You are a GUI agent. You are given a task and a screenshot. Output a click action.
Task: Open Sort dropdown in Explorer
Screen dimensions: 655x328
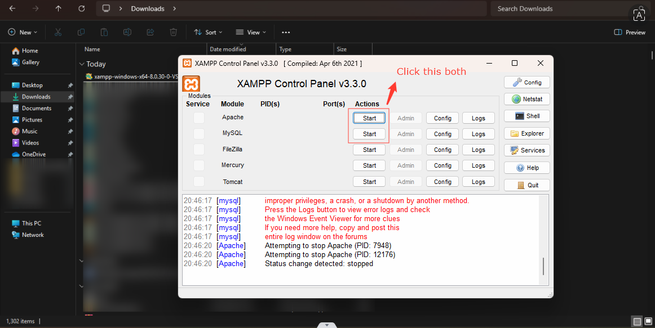[208, 32]
